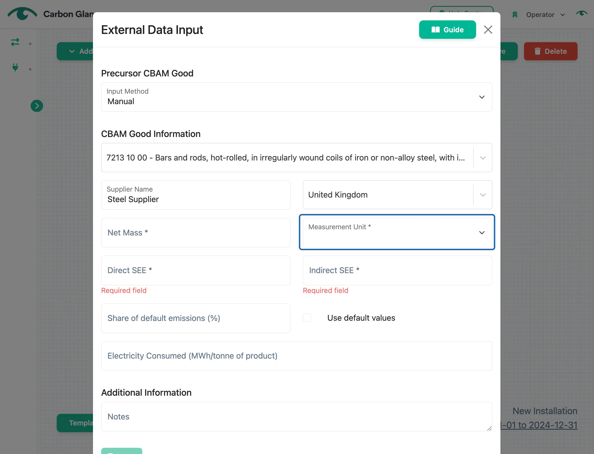
Task: Click the Direct SEE input field
Action: point(196,270)
